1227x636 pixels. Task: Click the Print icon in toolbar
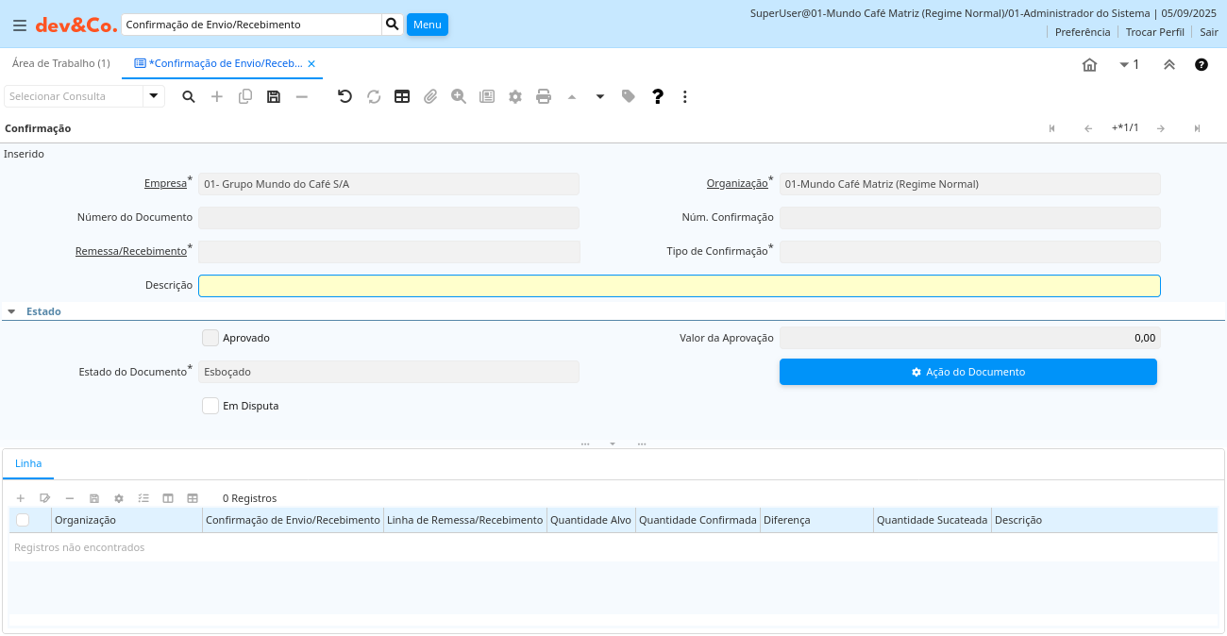pos(544,96)
